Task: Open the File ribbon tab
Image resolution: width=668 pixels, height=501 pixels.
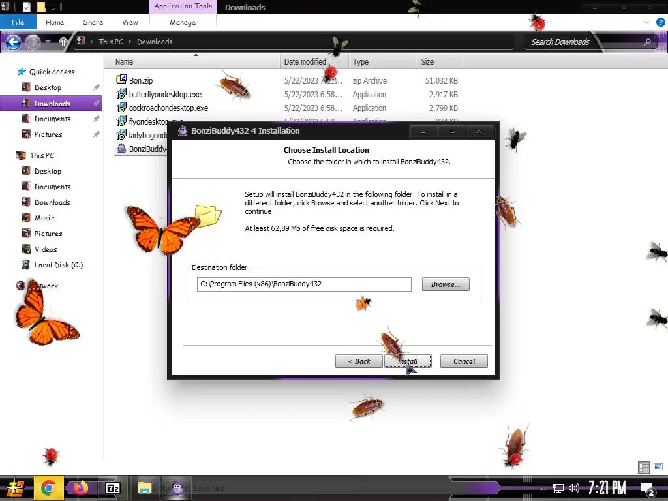Action: point(18,22)
